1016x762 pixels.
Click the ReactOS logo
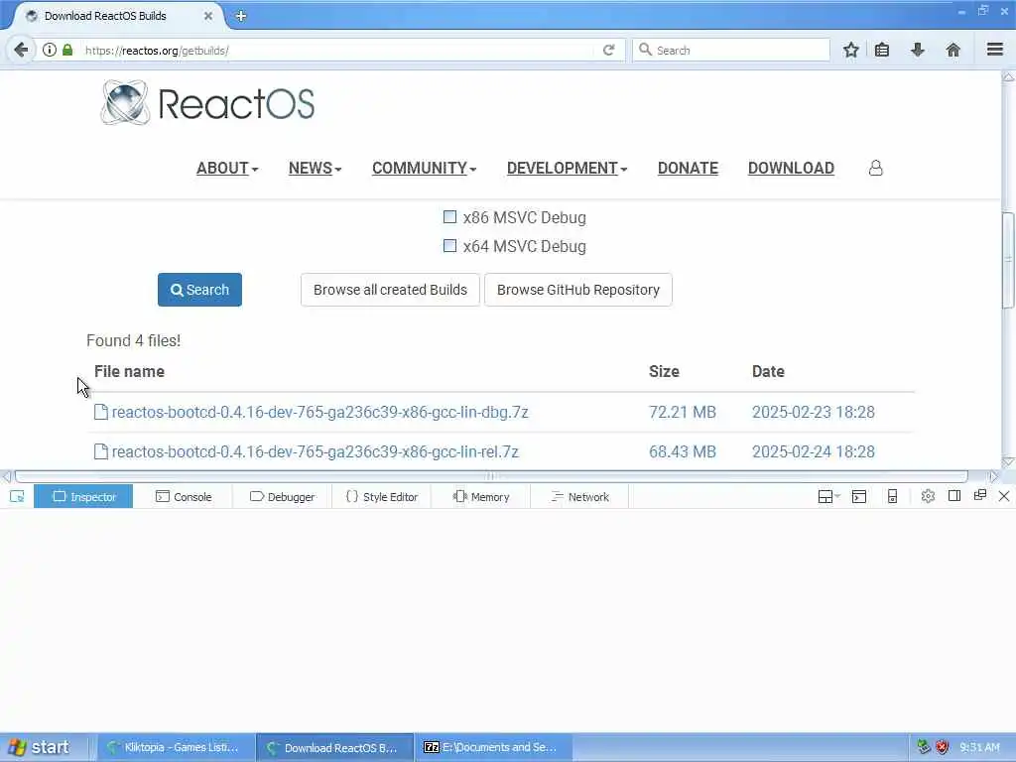pos(207,102)
